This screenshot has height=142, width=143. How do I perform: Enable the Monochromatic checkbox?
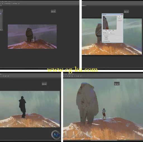click(x=104, y=41)
